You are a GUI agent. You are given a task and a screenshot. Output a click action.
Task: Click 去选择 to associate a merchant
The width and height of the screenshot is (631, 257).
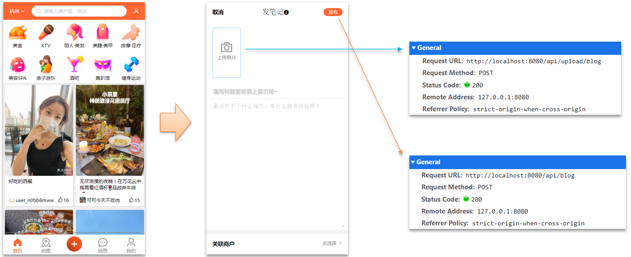click(x=332, y=243)
